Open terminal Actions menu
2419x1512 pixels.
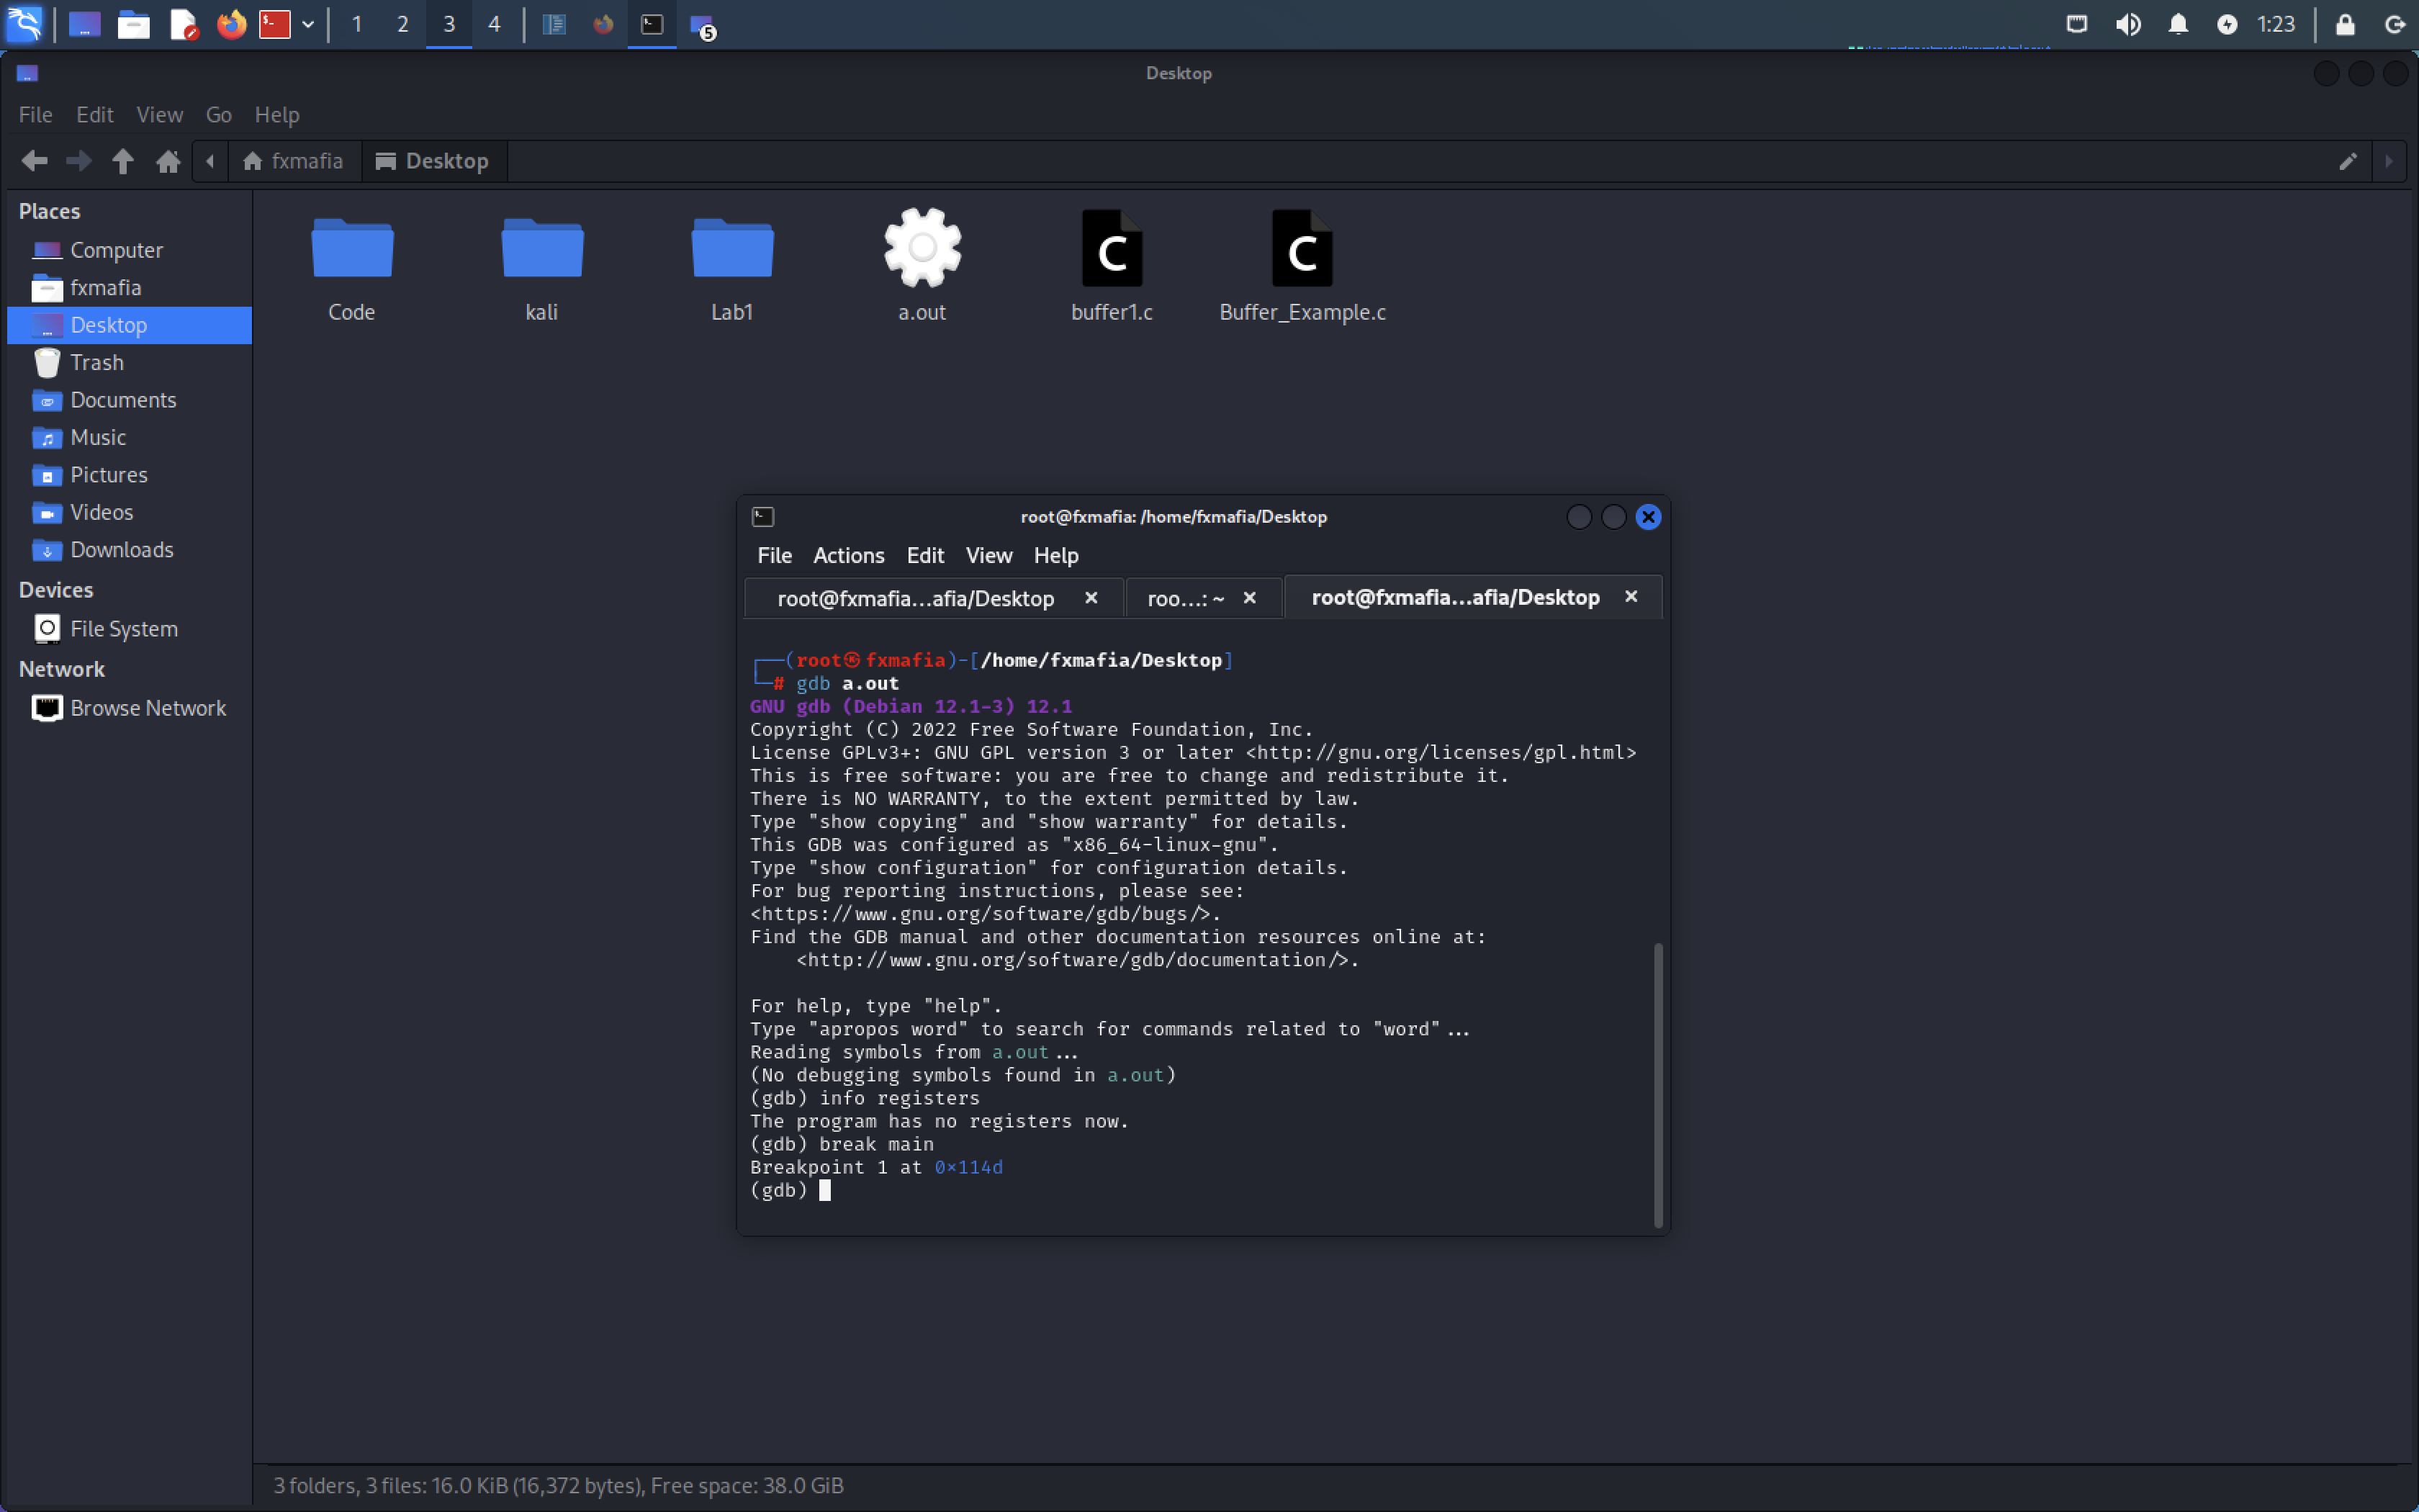849,556
